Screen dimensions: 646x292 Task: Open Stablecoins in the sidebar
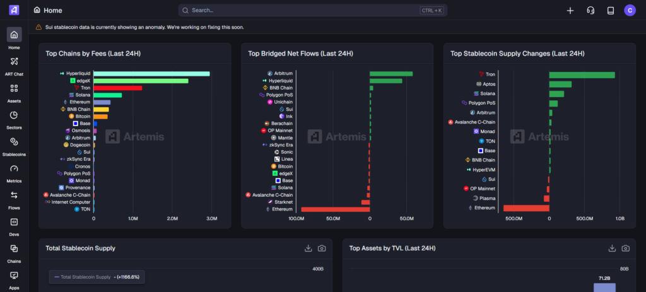coord(14,142)
